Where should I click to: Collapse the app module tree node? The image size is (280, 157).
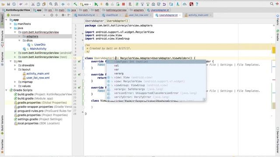click(x=7, y=20)
